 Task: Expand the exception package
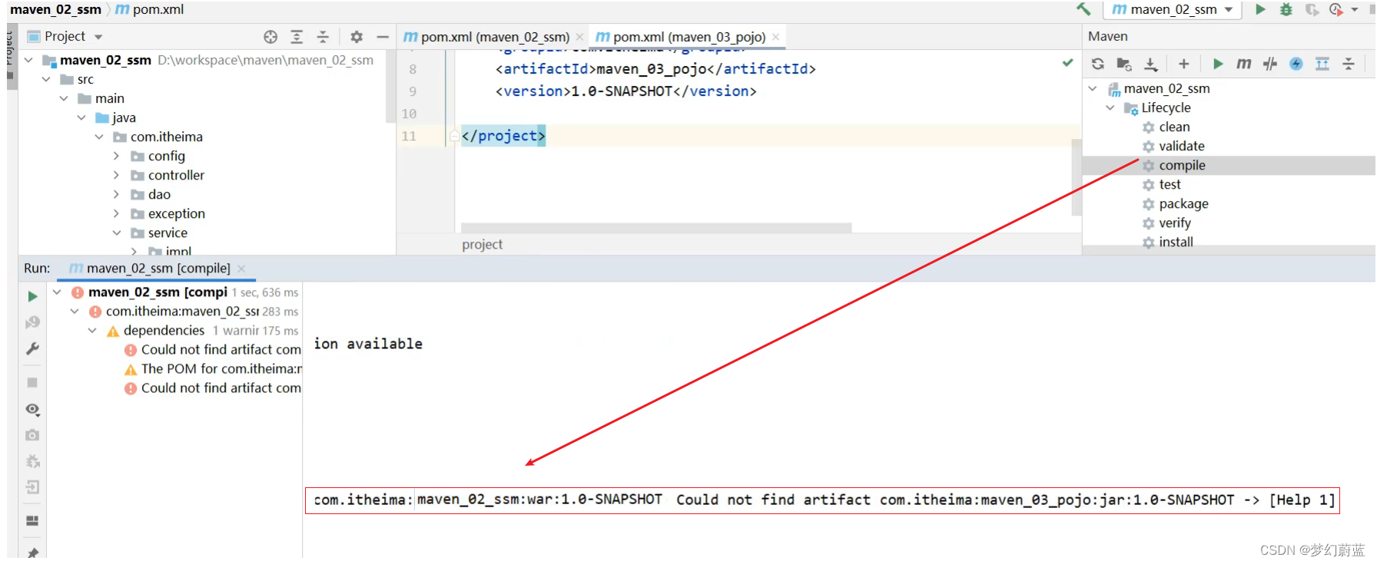pos(117,213)
